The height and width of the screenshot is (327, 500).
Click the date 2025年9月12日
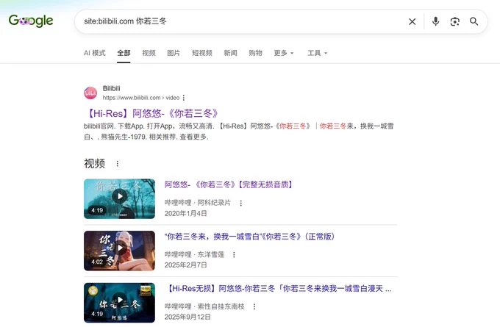[187, 317]
